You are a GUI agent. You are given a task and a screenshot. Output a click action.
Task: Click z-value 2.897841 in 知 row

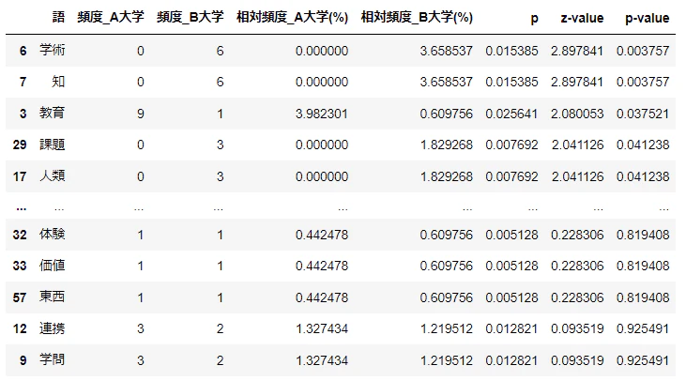tap(577, 83)
